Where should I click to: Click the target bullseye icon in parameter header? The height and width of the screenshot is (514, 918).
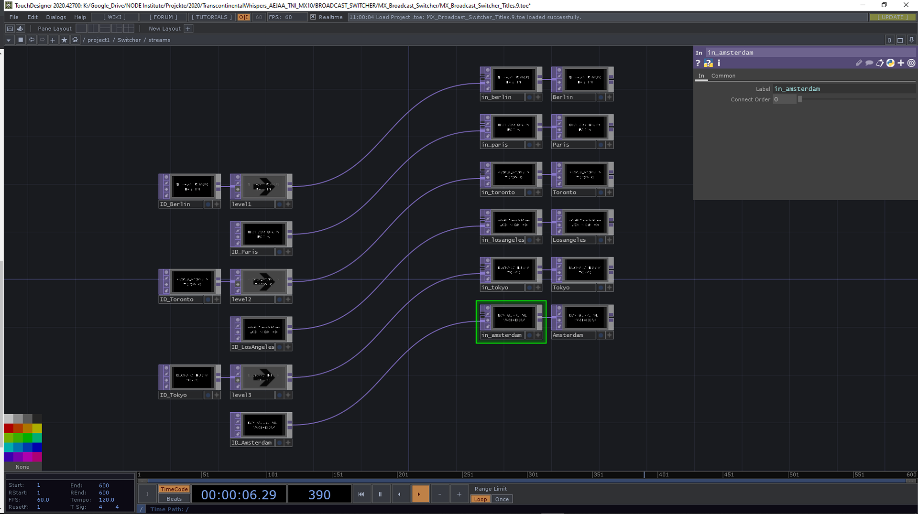coord(911,63)
